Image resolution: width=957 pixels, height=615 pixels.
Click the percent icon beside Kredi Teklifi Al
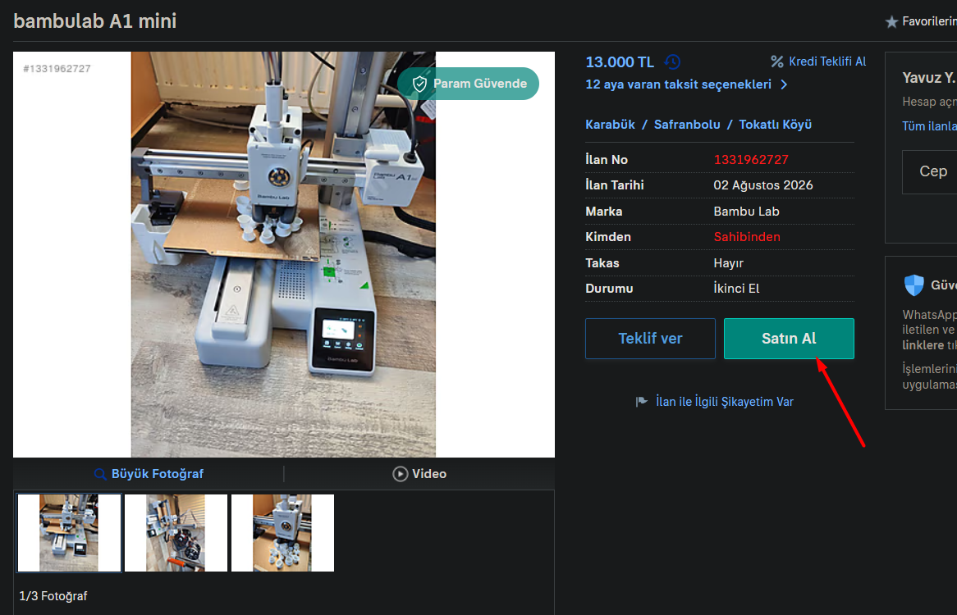(x=777, y=61)
